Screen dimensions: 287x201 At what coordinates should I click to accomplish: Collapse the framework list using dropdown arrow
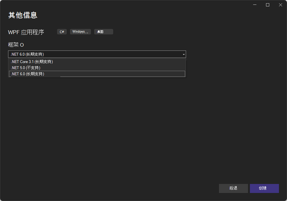pos(183,54)
